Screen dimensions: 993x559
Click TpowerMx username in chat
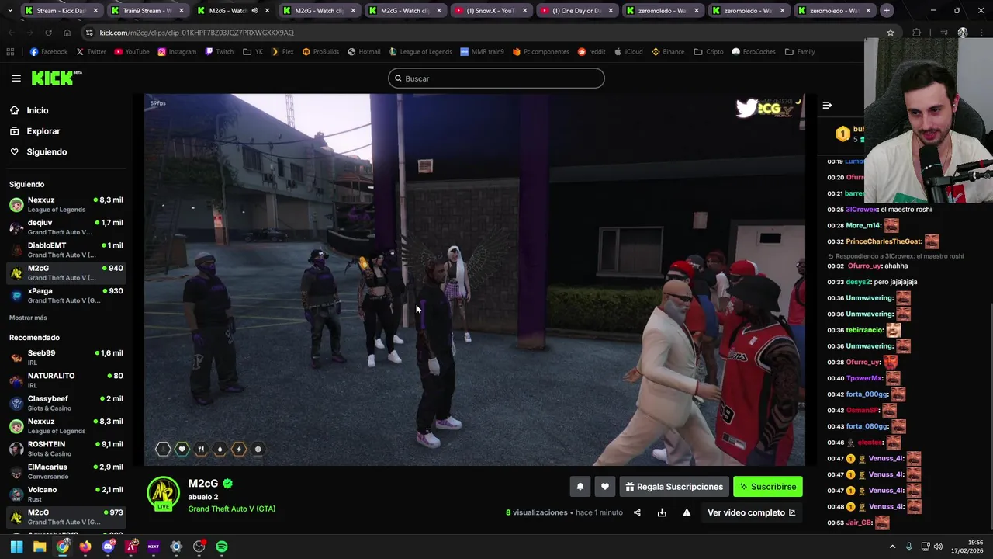click(x=864, y=378)
